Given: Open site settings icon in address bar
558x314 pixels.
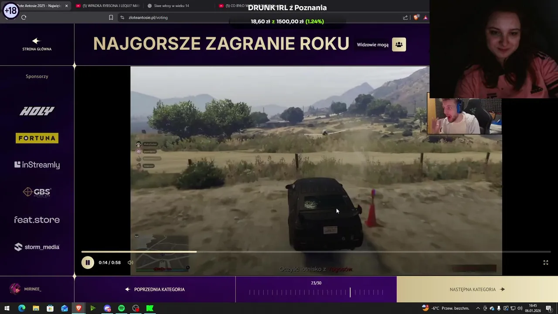Looking at the screenshot, I should 122,17.
